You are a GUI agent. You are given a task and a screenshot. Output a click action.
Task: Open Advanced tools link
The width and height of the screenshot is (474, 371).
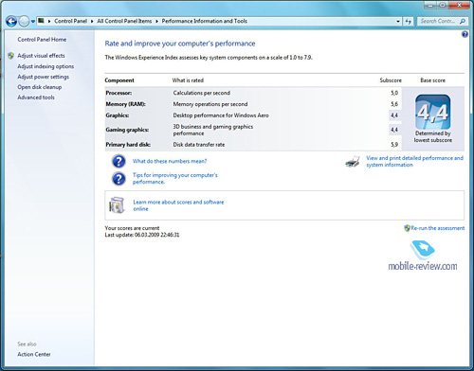(x=36, y=97)
